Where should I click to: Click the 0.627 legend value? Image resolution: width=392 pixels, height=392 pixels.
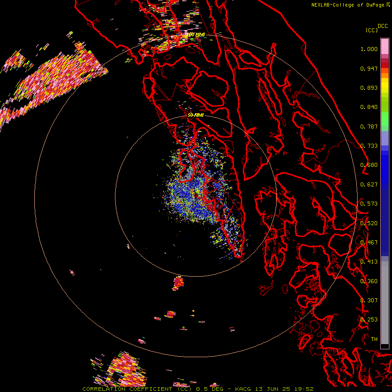pyautogui.click(x=369, y=185)
